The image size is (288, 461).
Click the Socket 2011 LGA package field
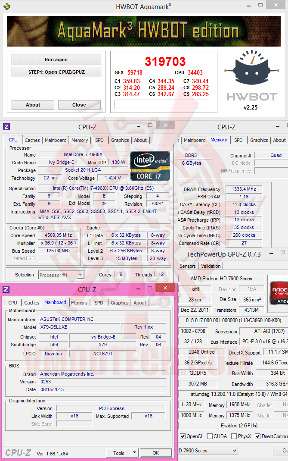pyautogui.click(x=83, y=170)
